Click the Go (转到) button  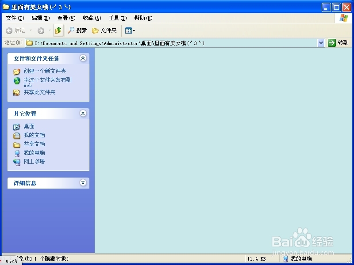point(338,42)
